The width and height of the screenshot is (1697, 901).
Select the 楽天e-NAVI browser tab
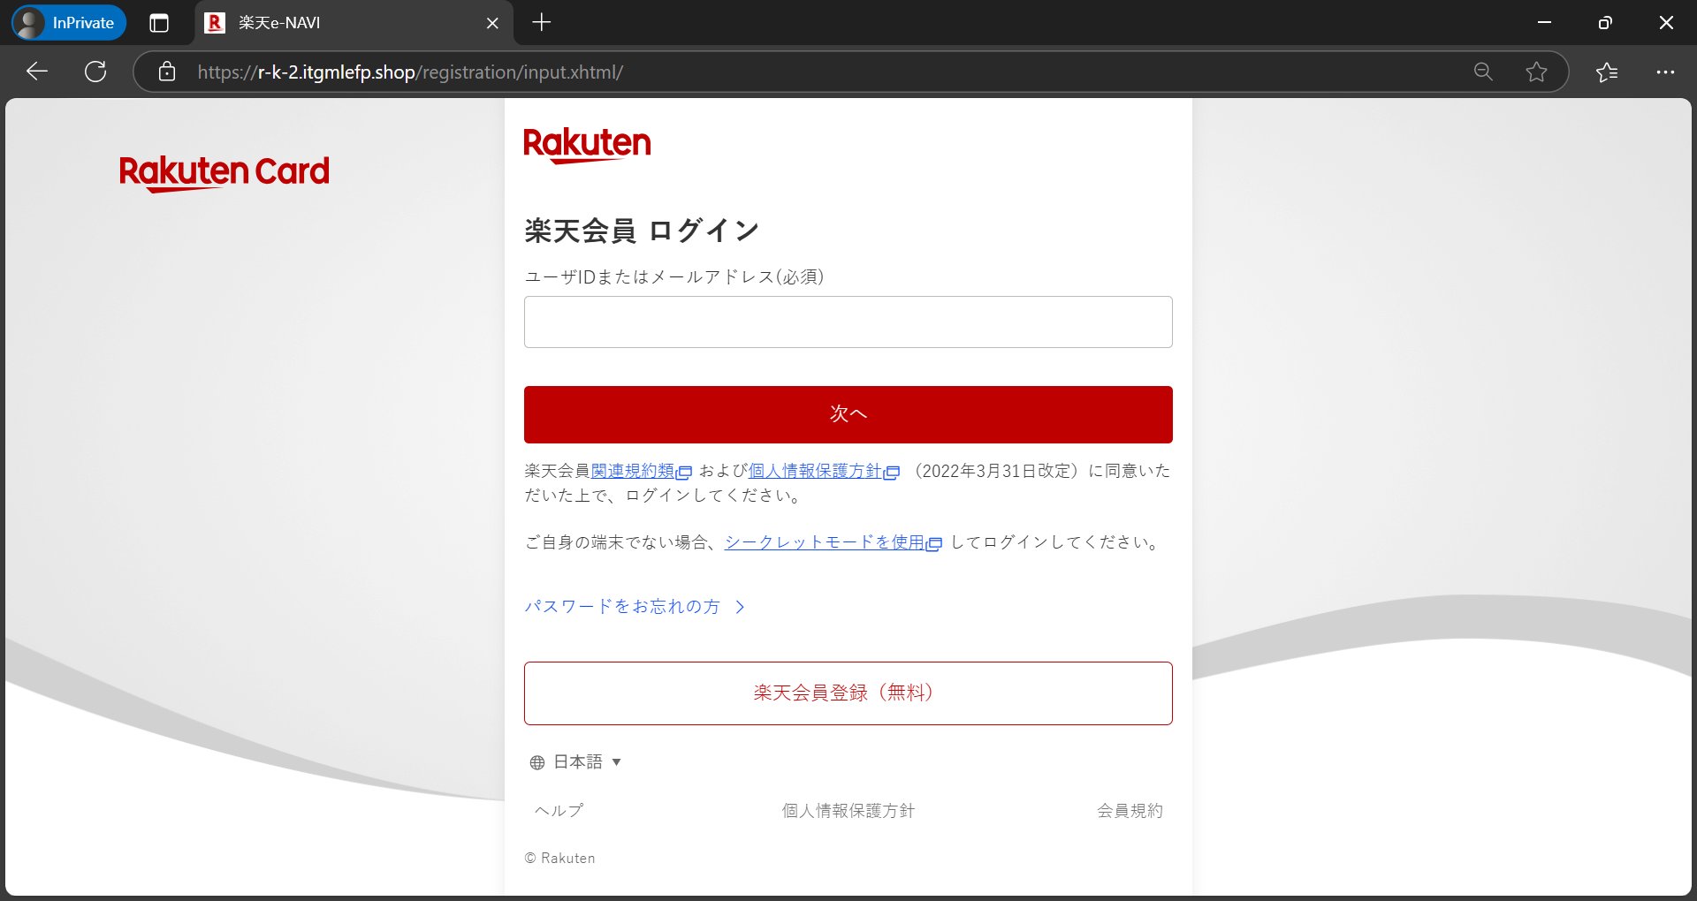tap(354, 23)
